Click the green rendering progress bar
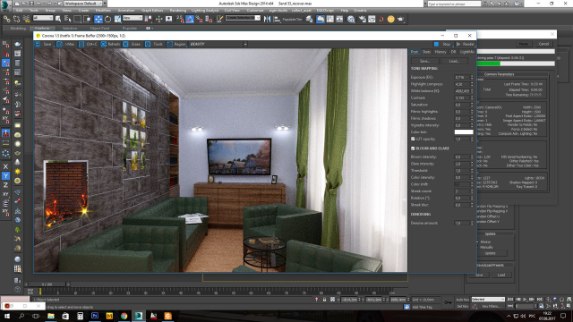Screen dimensions: 573x322 (x=489, y=64)
